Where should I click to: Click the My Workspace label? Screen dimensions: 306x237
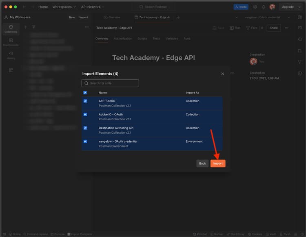[20, 17]
